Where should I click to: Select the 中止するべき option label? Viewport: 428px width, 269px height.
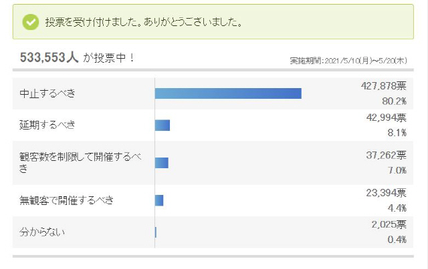click(47, 93)
